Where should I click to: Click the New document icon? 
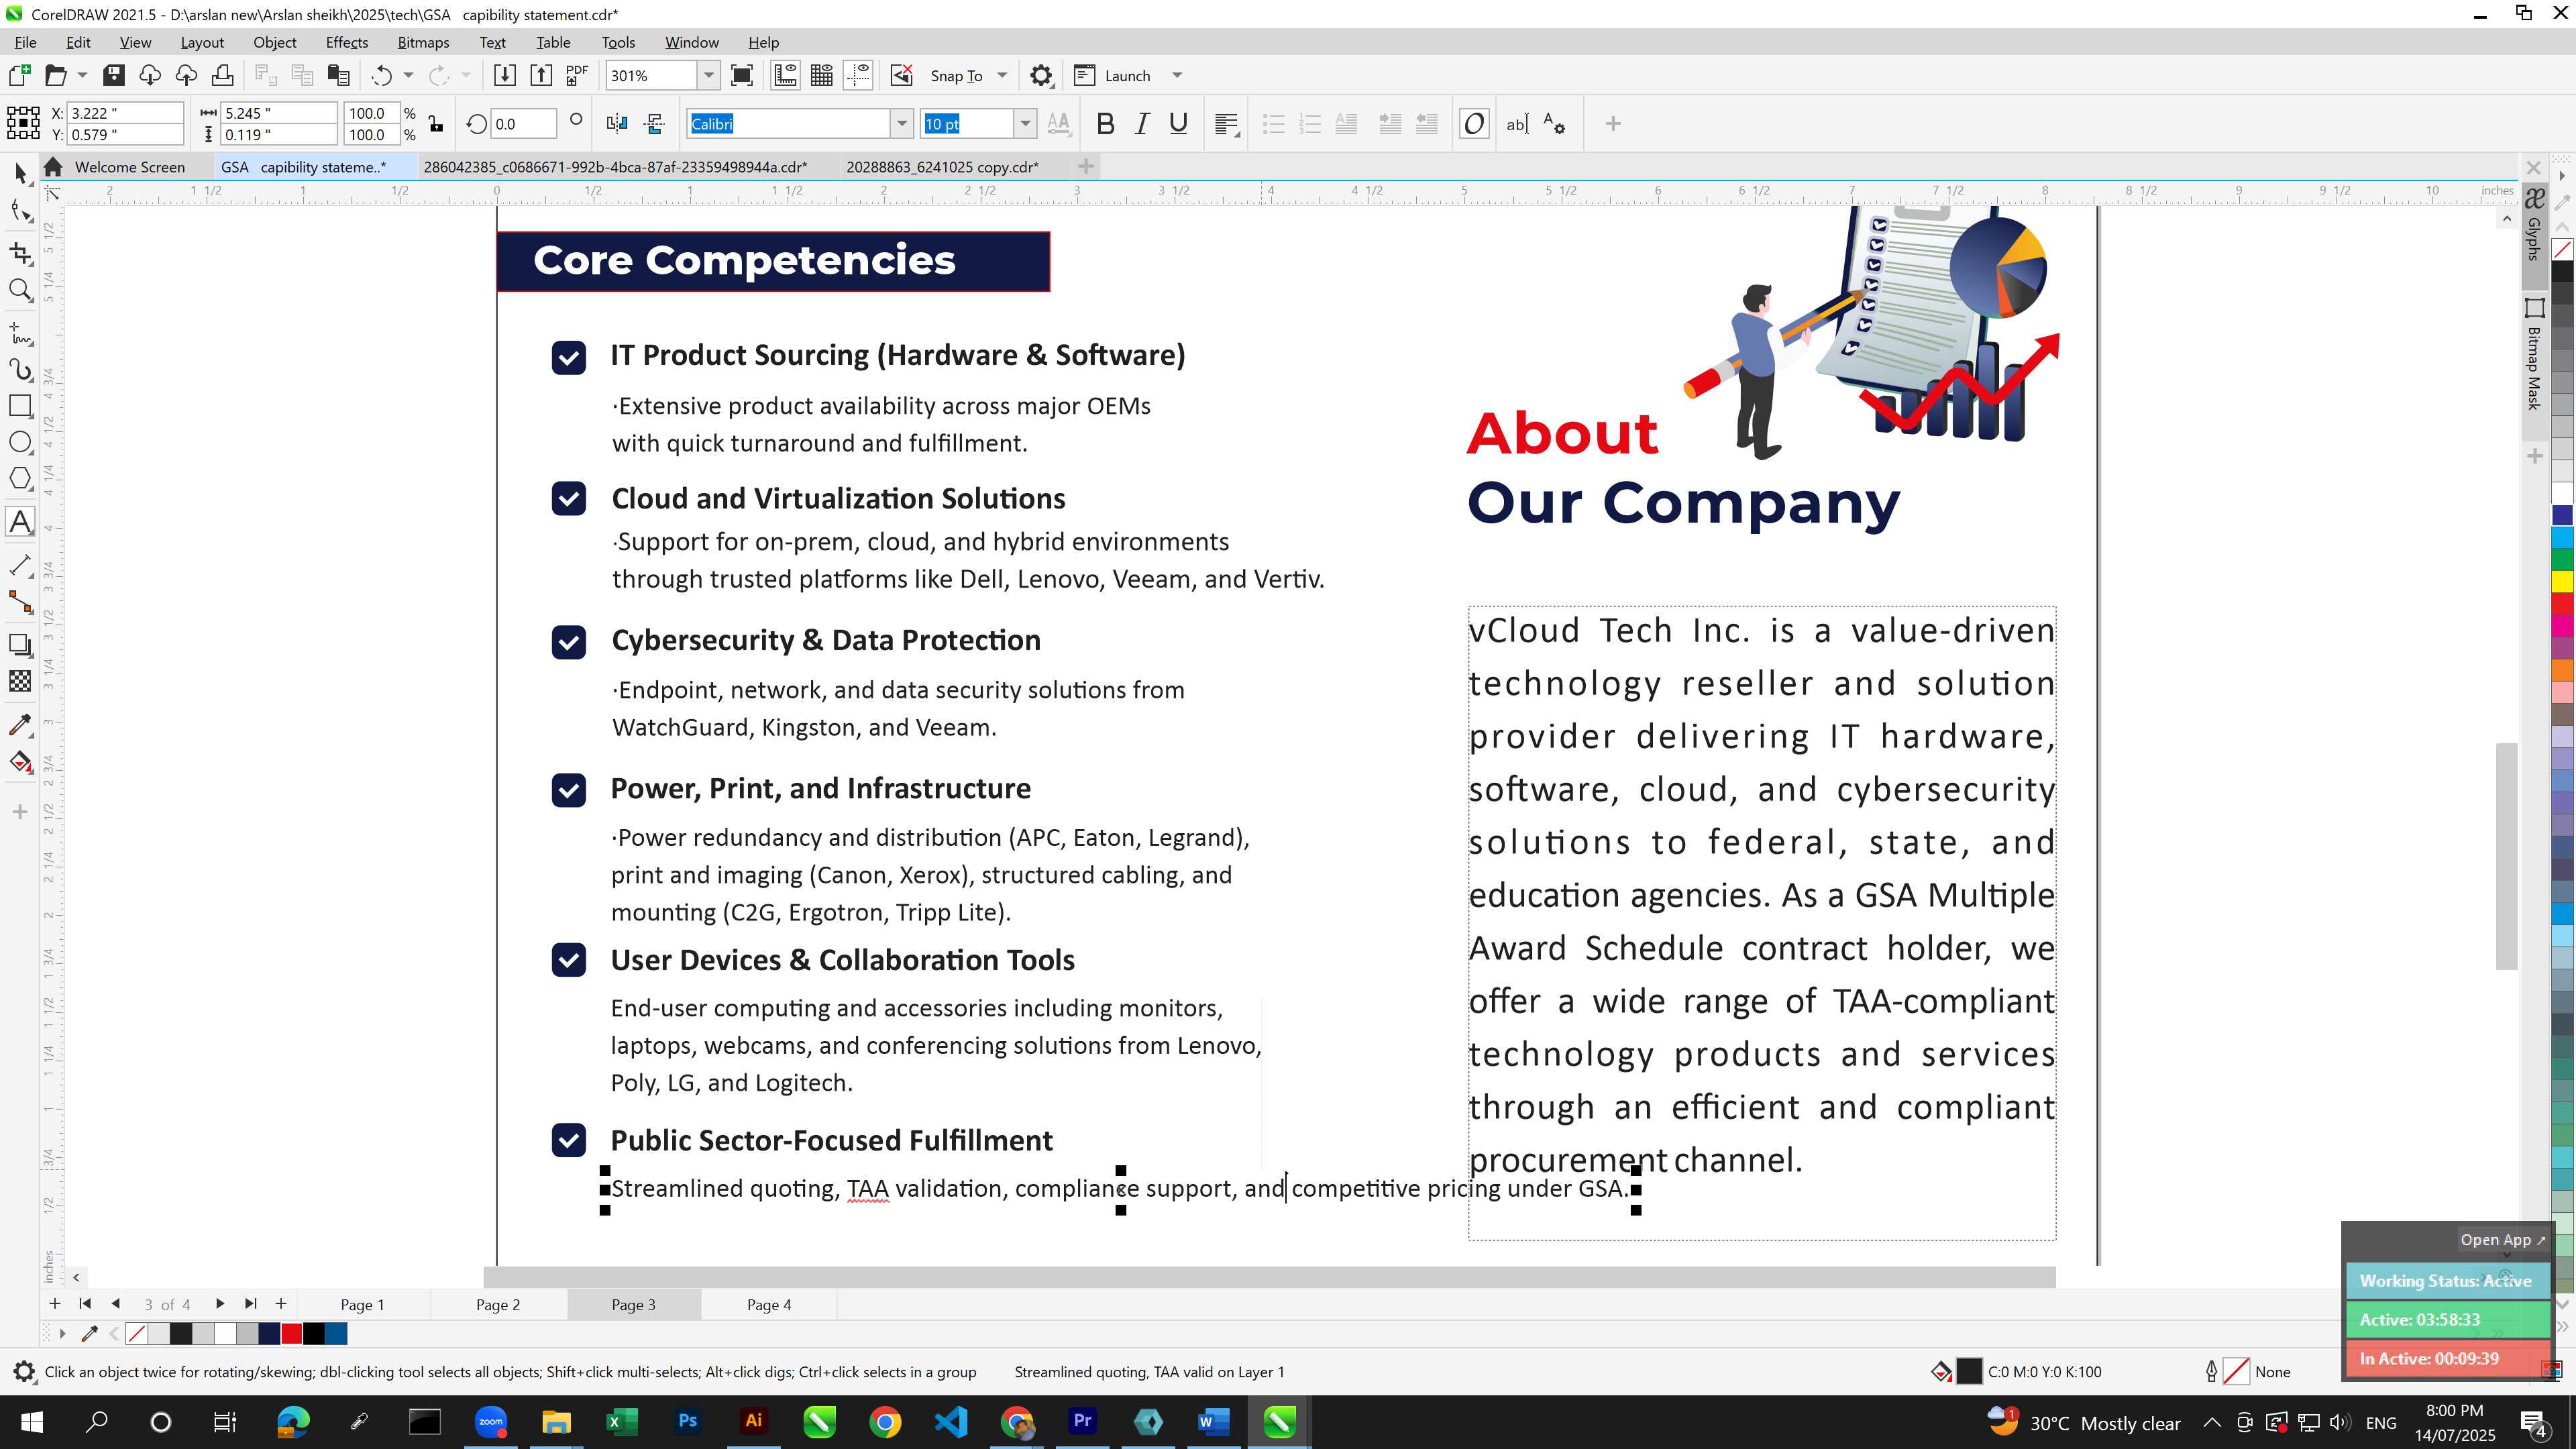[19, 76]
